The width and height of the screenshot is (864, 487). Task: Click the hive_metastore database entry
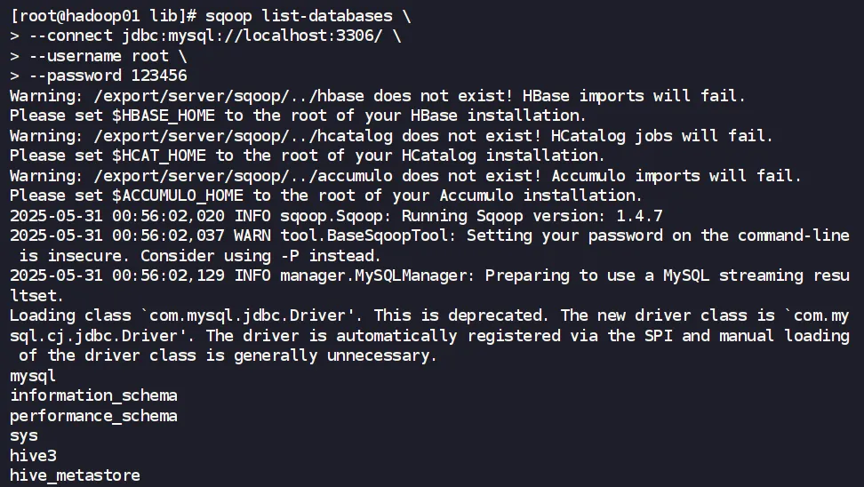tap(75, 475)
